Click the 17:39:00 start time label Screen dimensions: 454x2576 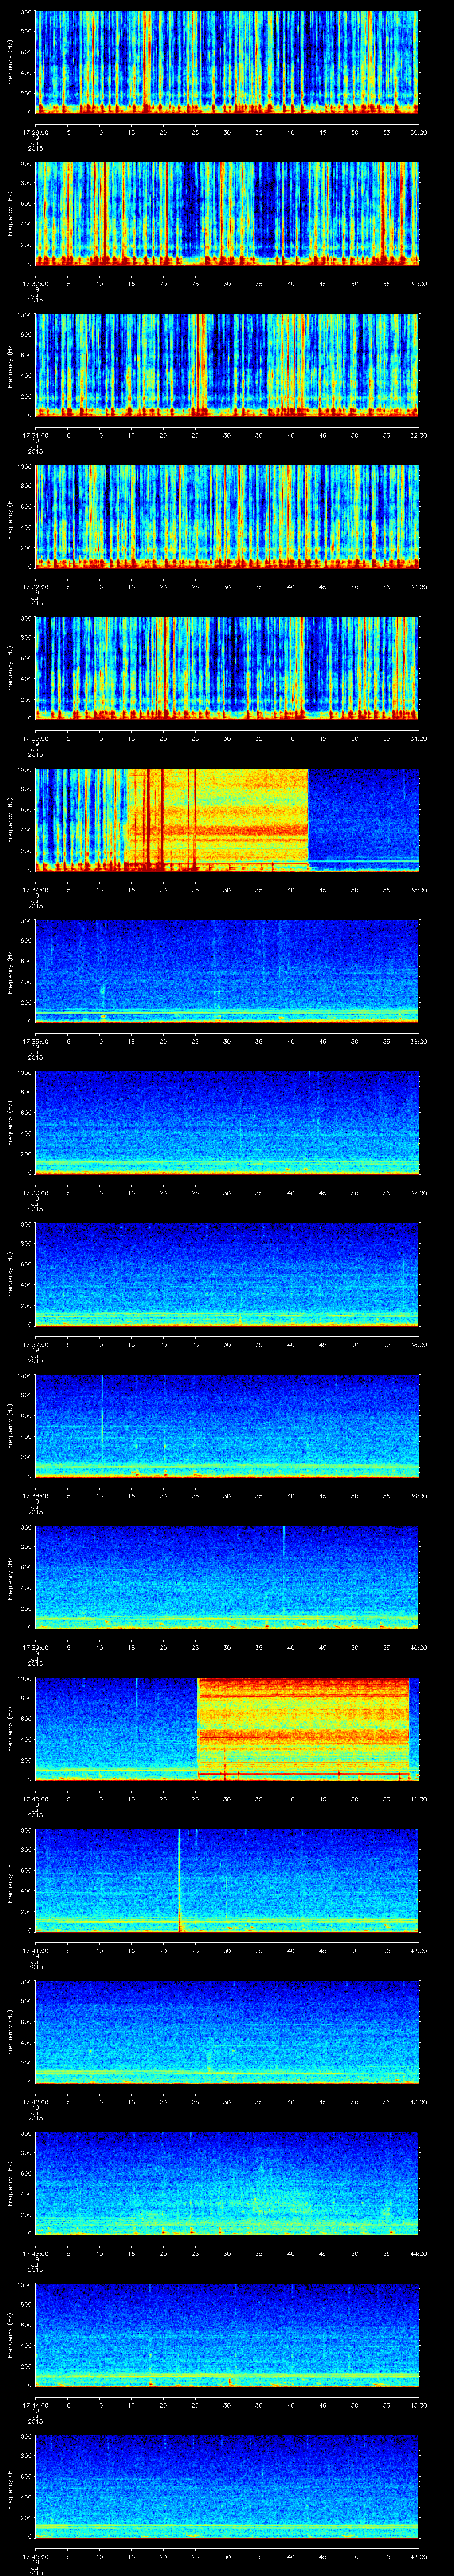[36, 1647]
